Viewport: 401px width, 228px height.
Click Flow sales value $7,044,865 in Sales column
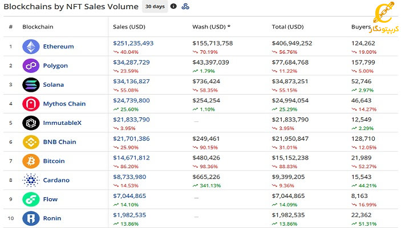click(129, 196)
